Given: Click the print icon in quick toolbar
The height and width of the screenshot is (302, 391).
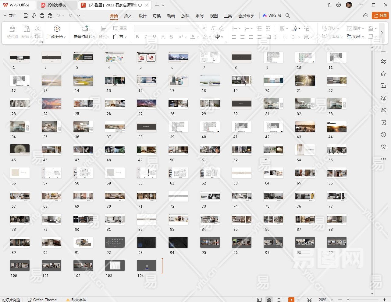Looking at the screenshot, I should coord(42,16).
